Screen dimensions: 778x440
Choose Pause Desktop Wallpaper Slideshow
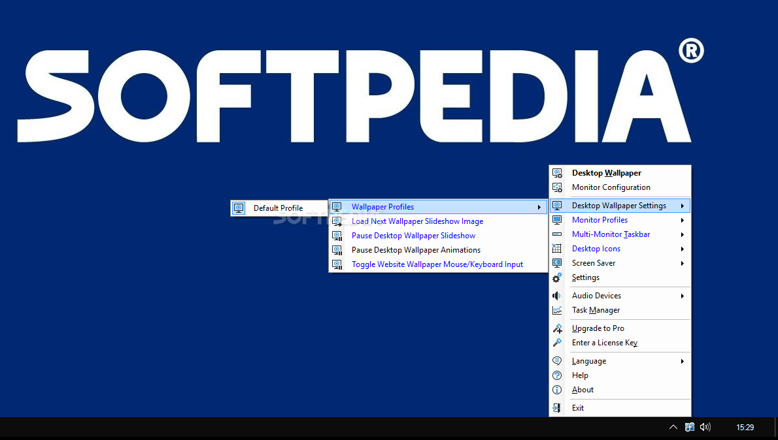(438, 236)
